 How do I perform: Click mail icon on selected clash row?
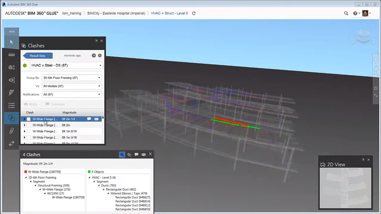point(96,119)
